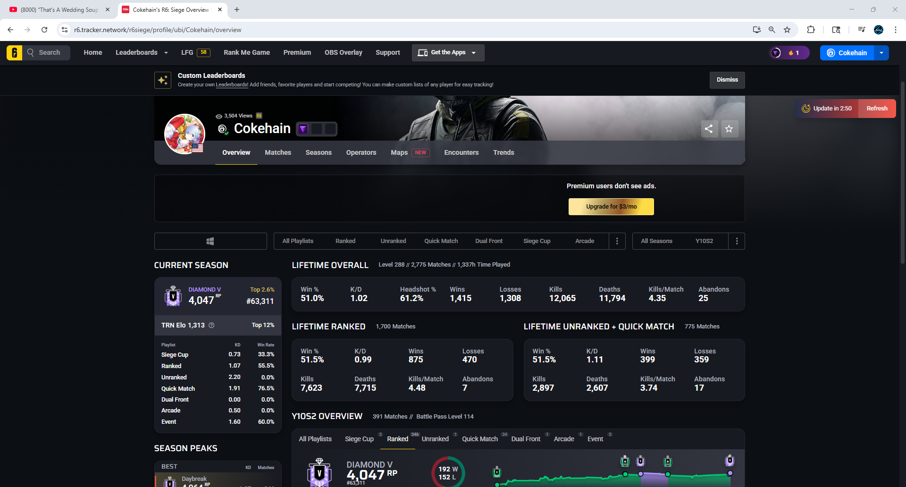Switch to the YouTube Wedding Soup tab
Image resolution: width=906 pixels, height=487 pixels.
click(x=60, y=9)
